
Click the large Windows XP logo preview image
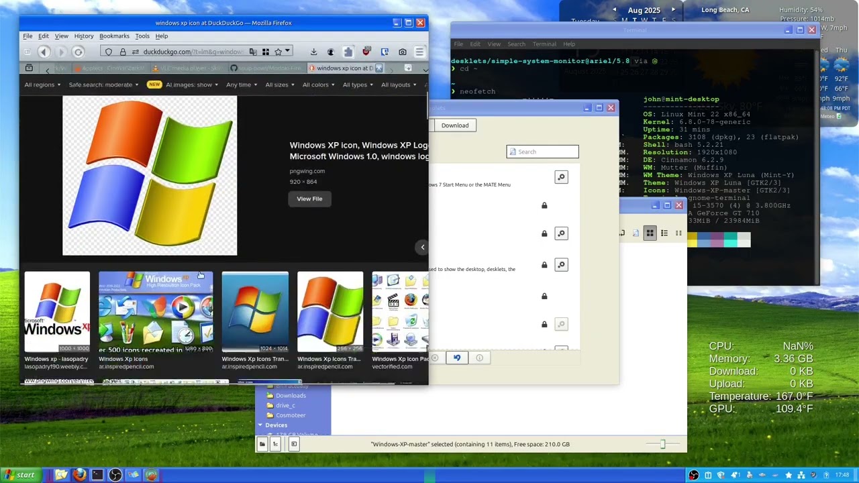tap(150, 175)
